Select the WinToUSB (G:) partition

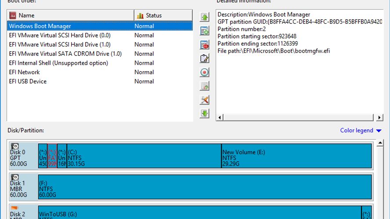200,212
